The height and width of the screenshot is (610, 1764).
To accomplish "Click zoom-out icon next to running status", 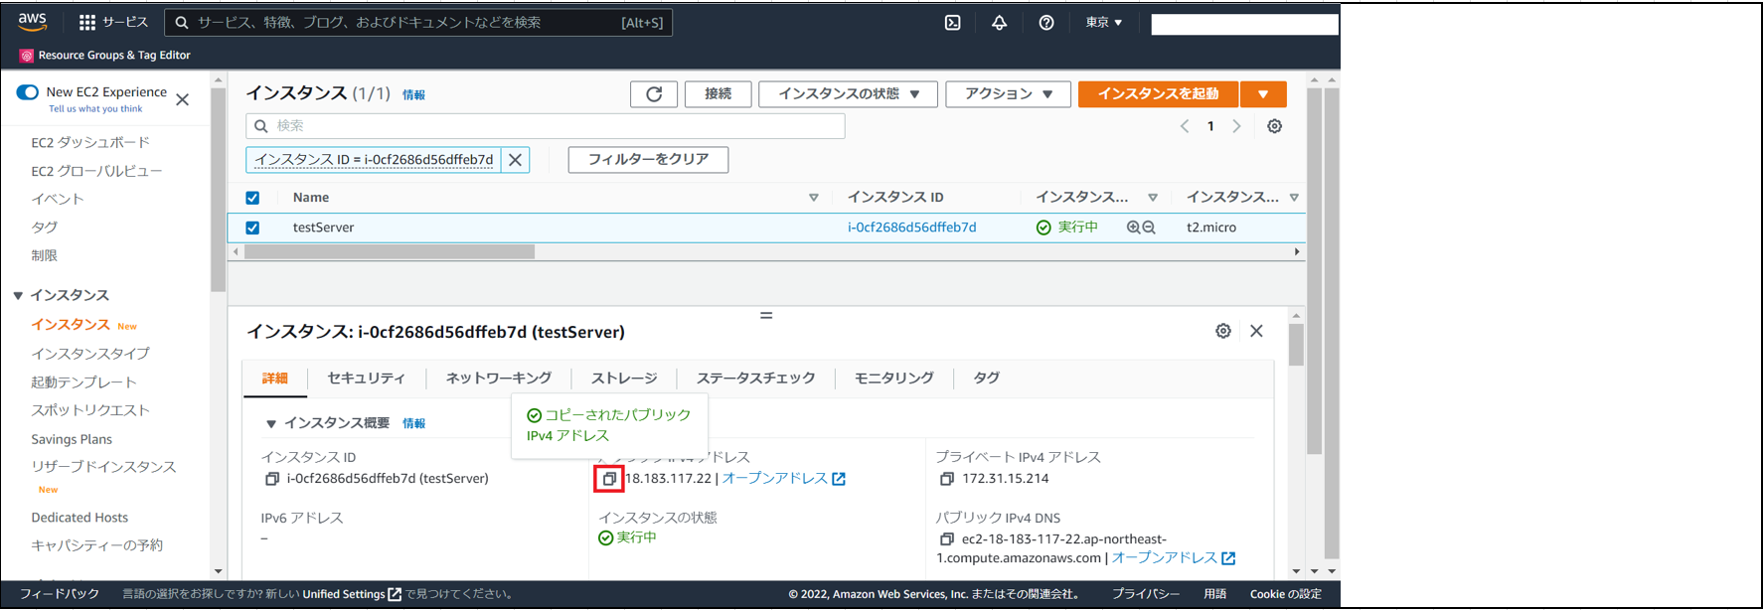I will (1149, 228).
